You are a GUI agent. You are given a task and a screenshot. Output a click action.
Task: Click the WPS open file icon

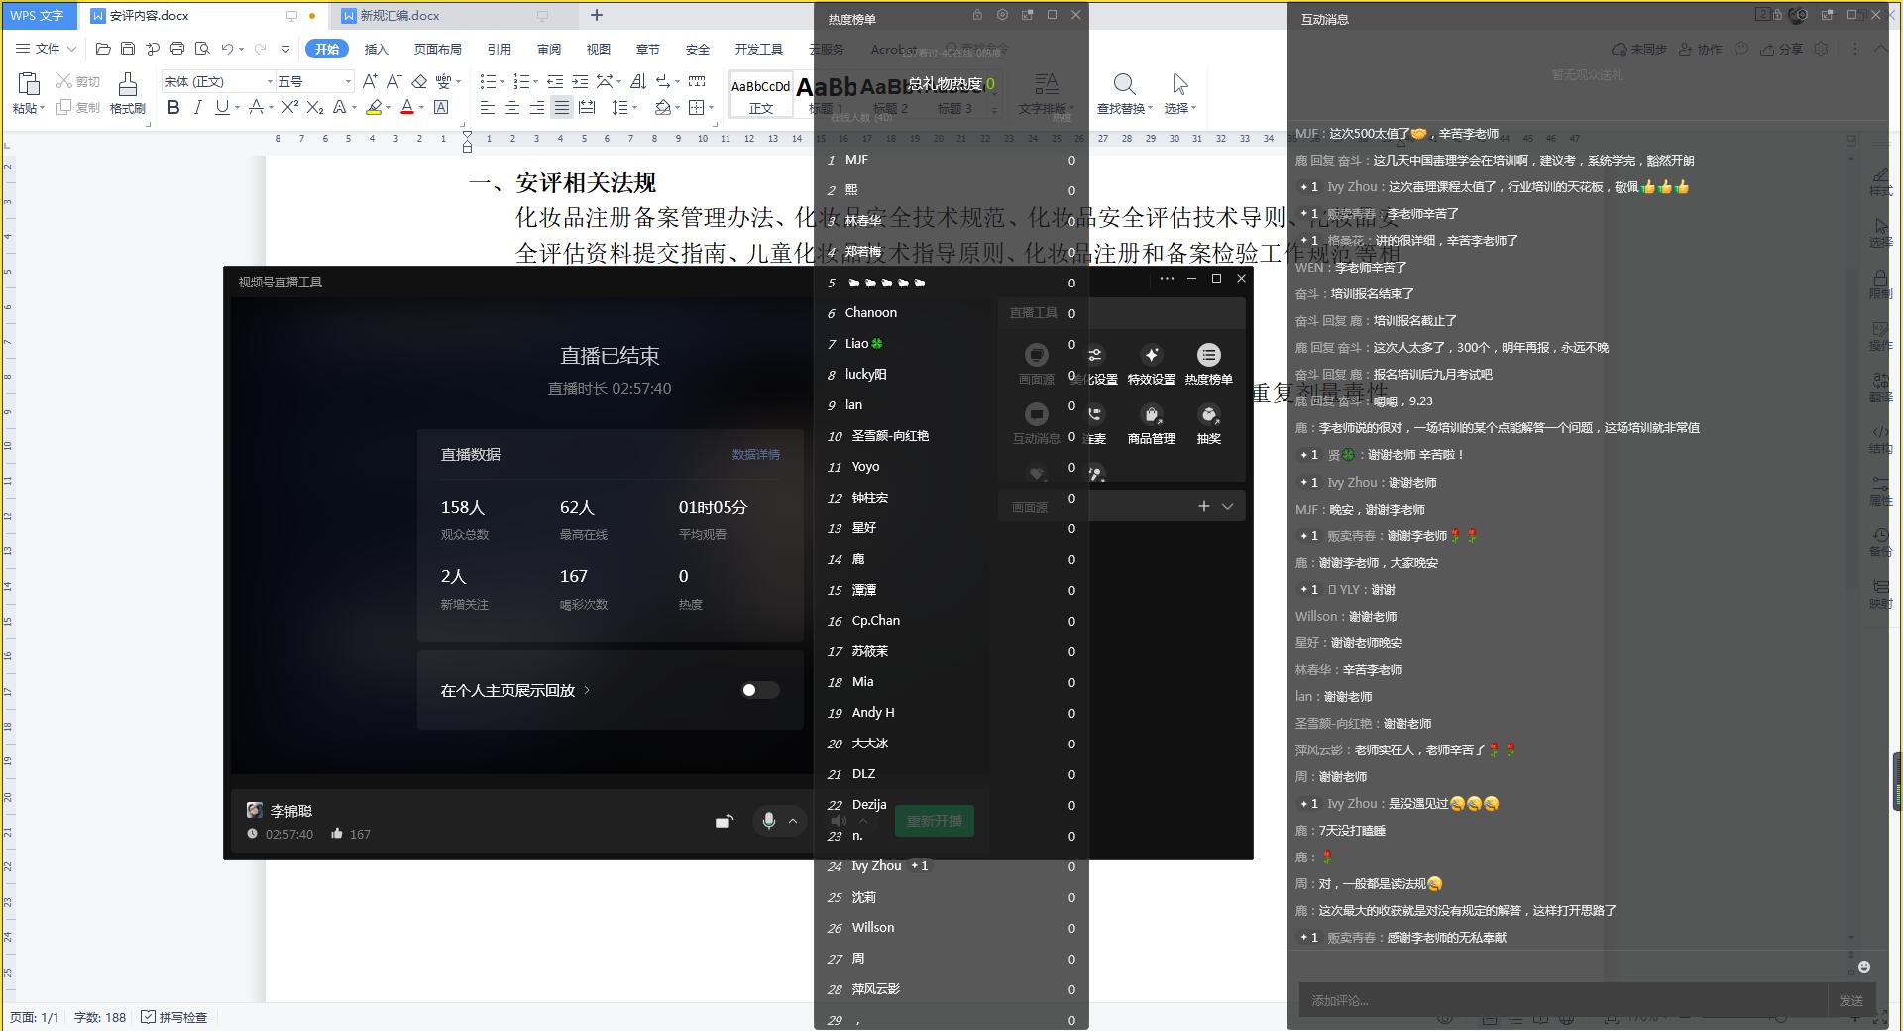coord(103,49)
